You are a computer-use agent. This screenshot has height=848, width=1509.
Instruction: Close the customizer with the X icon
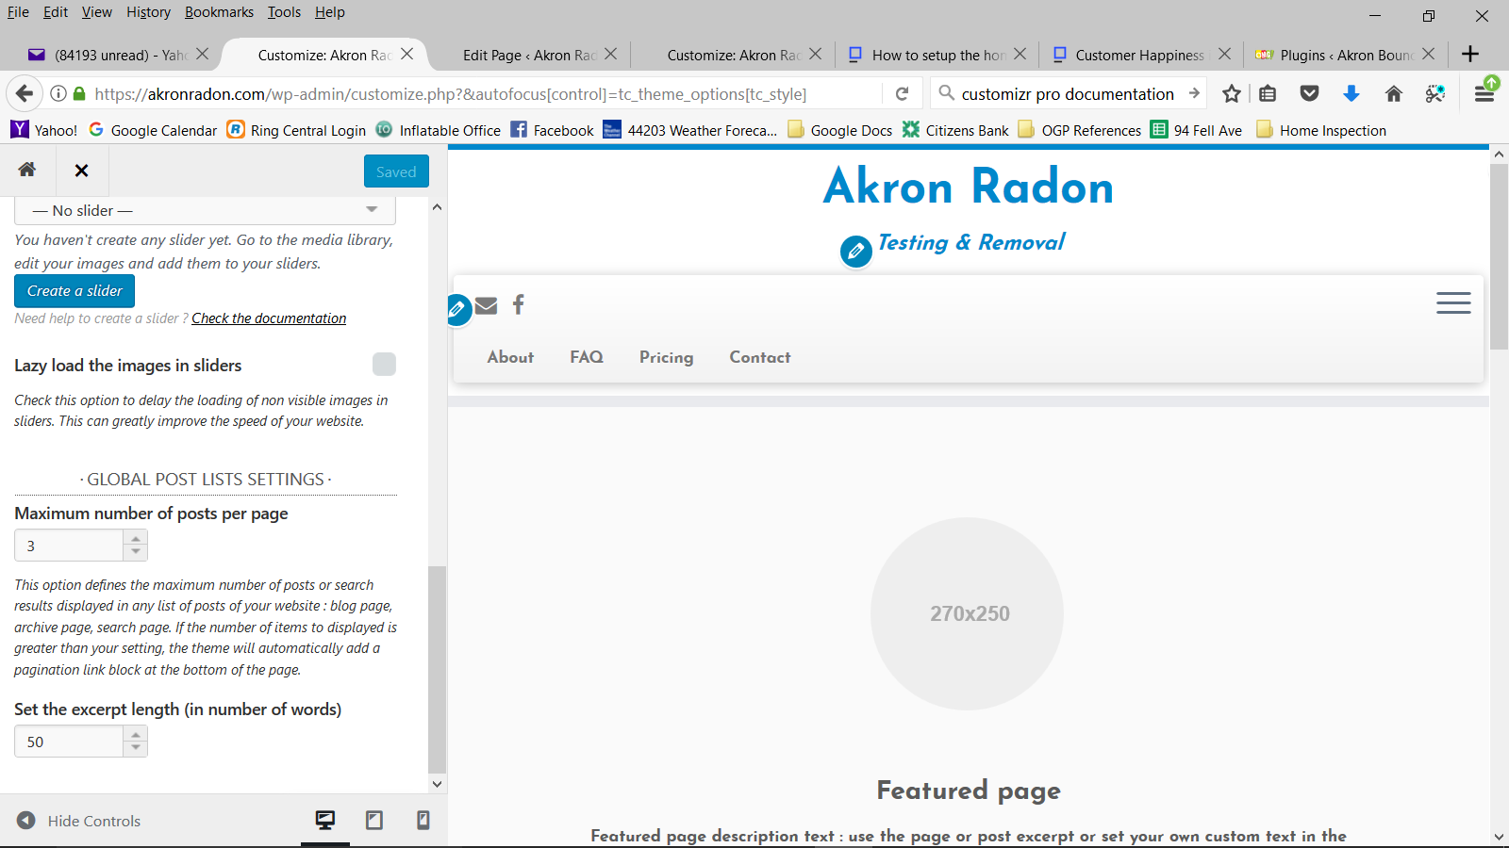82,171
